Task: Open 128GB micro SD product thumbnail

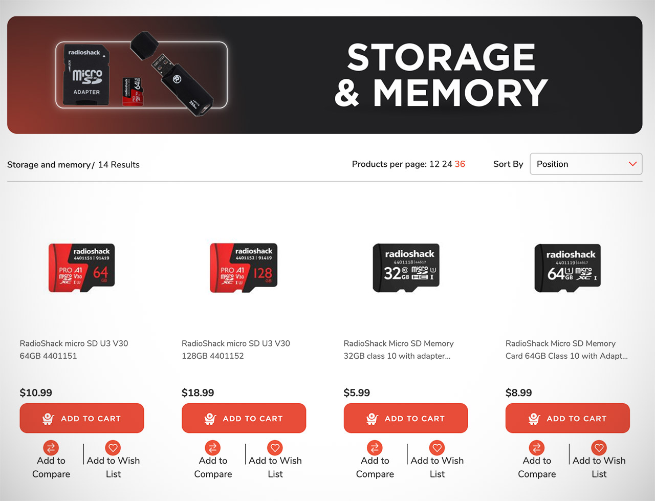Action: point(244,268)
